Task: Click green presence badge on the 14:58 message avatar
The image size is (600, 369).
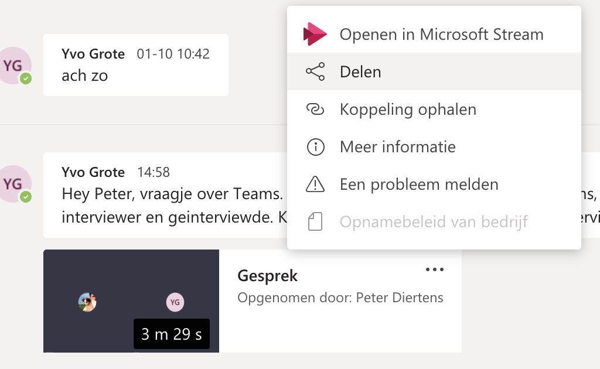Action: coord(26,197)
